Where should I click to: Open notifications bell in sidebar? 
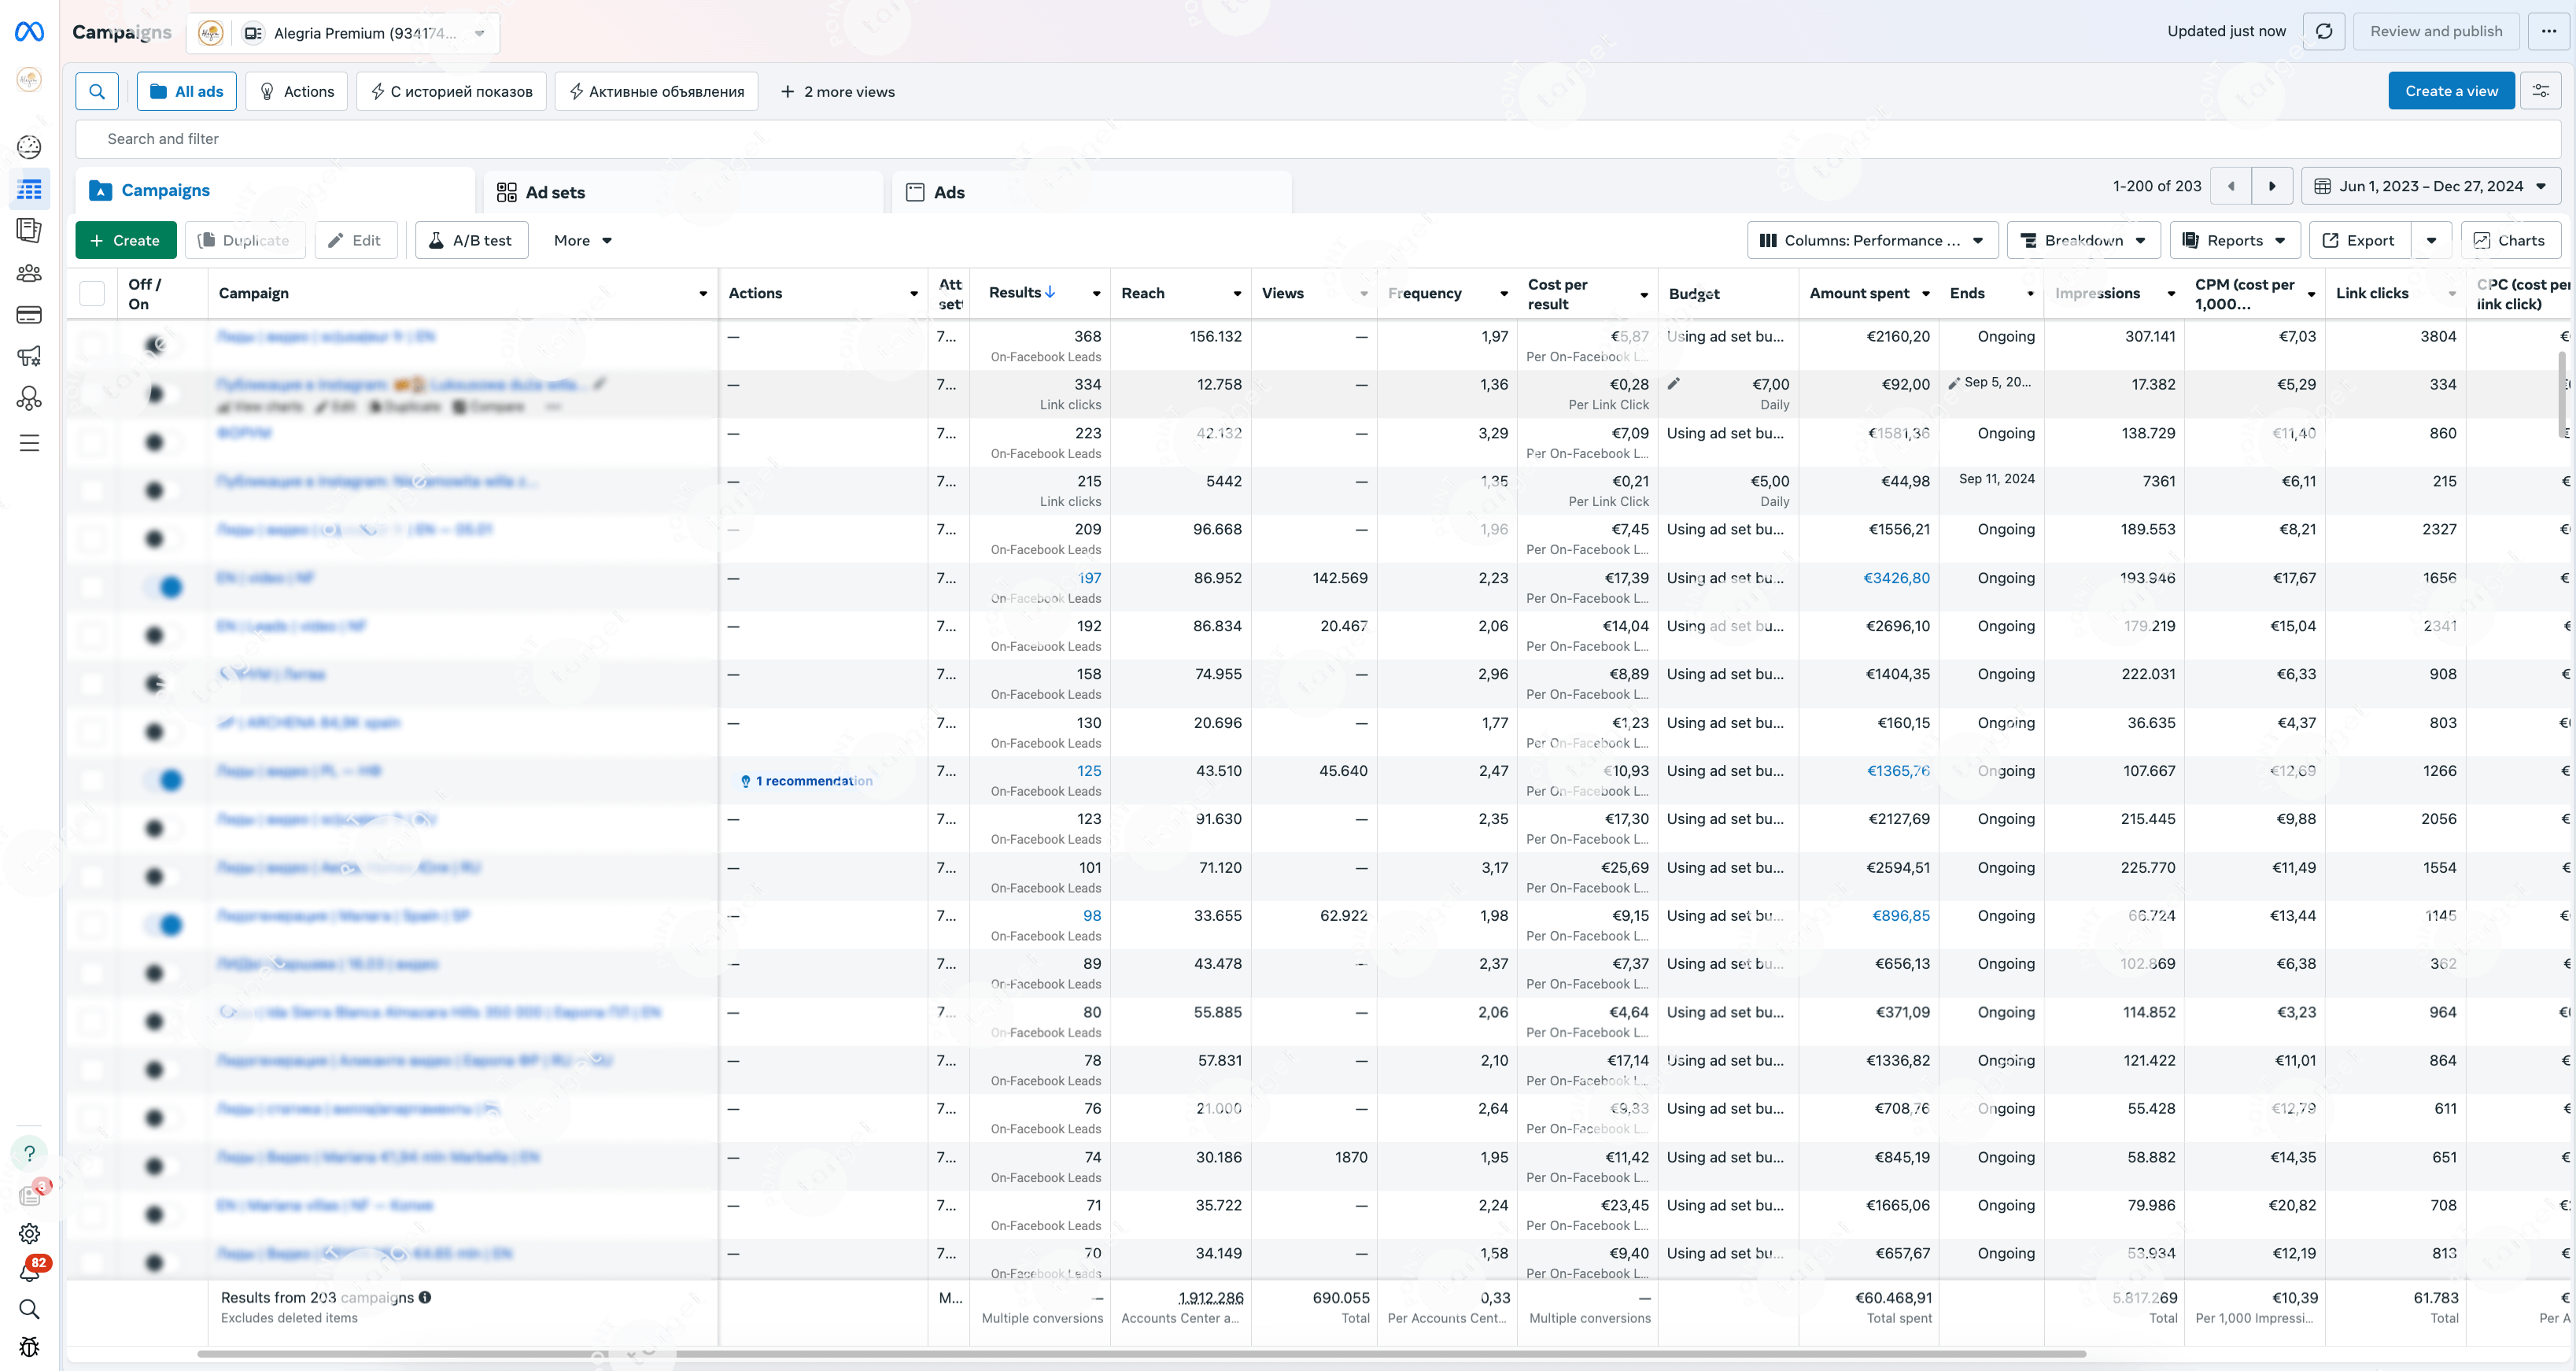point(30,1271)
